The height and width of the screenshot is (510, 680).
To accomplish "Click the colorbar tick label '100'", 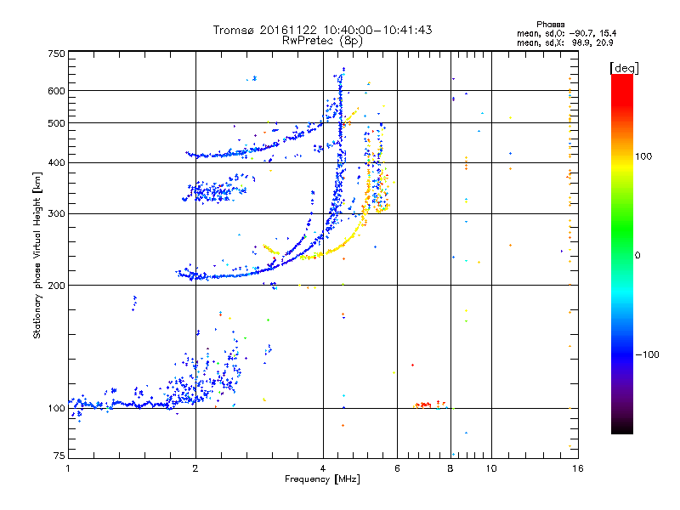I will point(643,156).
